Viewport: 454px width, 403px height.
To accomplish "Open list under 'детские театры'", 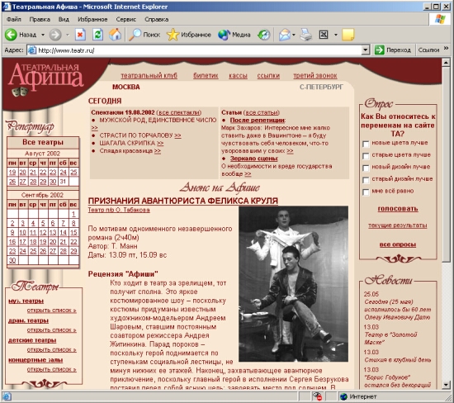I will (x=51, y=349).
